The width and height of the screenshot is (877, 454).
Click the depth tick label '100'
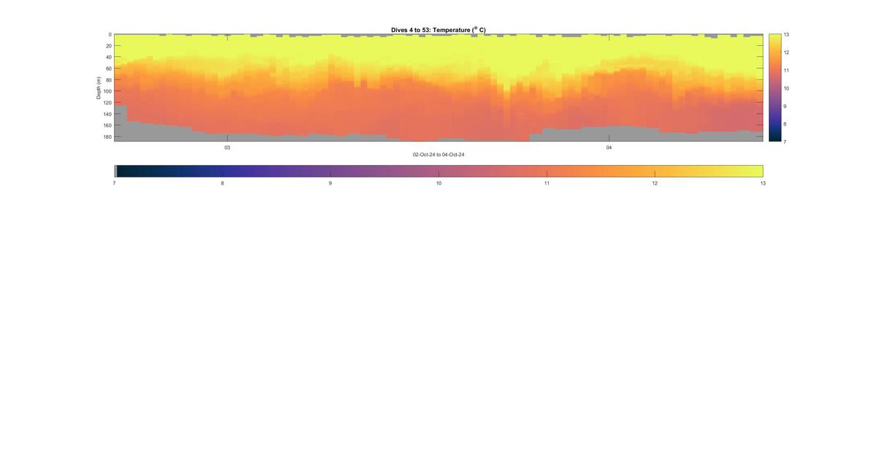click(x=107, y=91)
